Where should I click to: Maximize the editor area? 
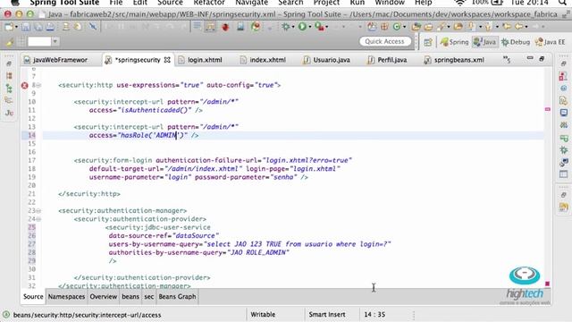[542, 58]
